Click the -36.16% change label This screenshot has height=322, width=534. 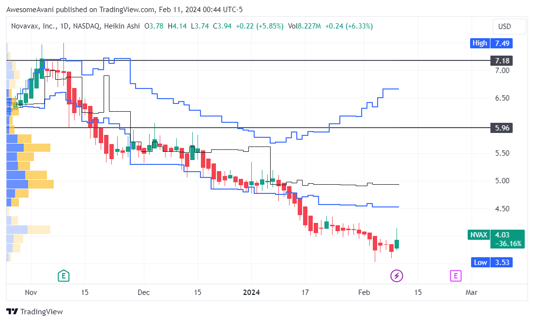pyautogui.click(x=508, y=244)
